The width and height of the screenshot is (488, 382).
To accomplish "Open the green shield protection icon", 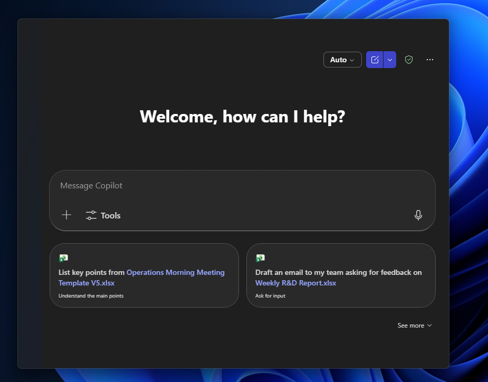I will [409, 60].
